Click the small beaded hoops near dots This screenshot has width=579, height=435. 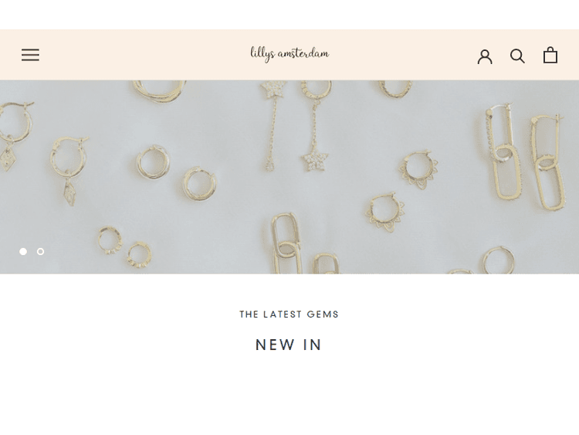pyautogui.click(x=125, y=247)
